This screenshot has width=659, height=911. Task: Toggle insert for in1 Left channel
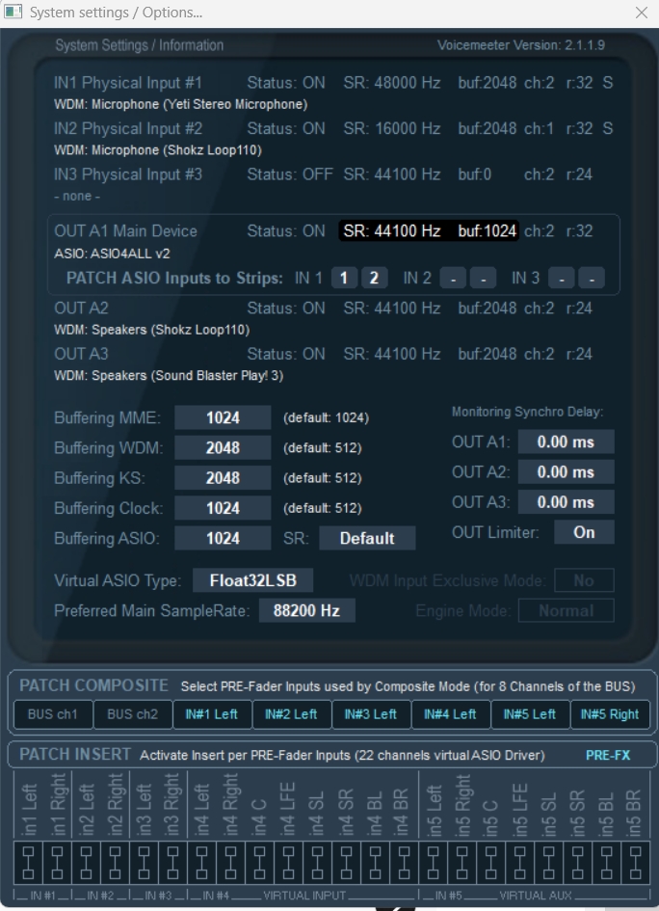[x=28, y=862]
